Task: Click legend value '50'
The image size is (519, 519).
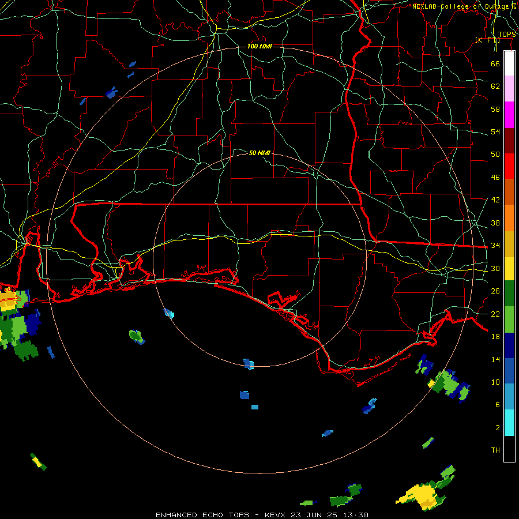Action: [495, 155]
